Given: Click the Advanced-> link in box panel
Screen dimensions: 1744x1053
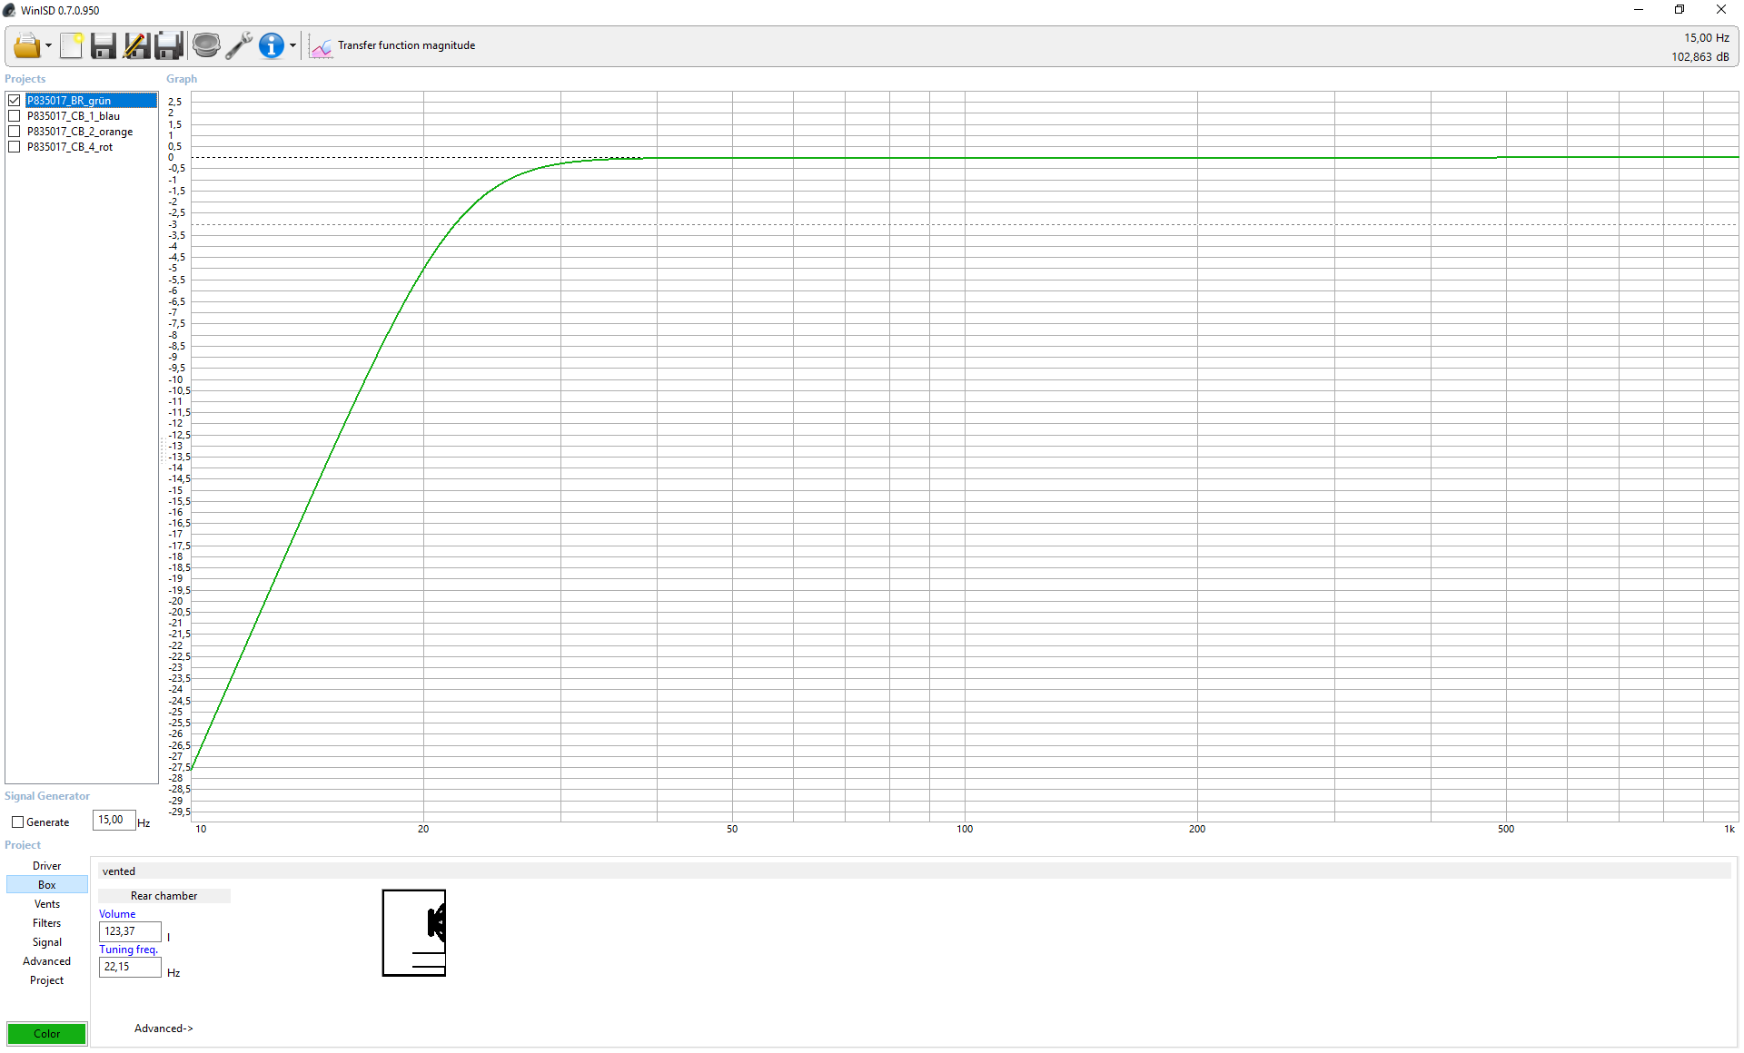Looking at the screenshot, I should [x=163, y=1028].
